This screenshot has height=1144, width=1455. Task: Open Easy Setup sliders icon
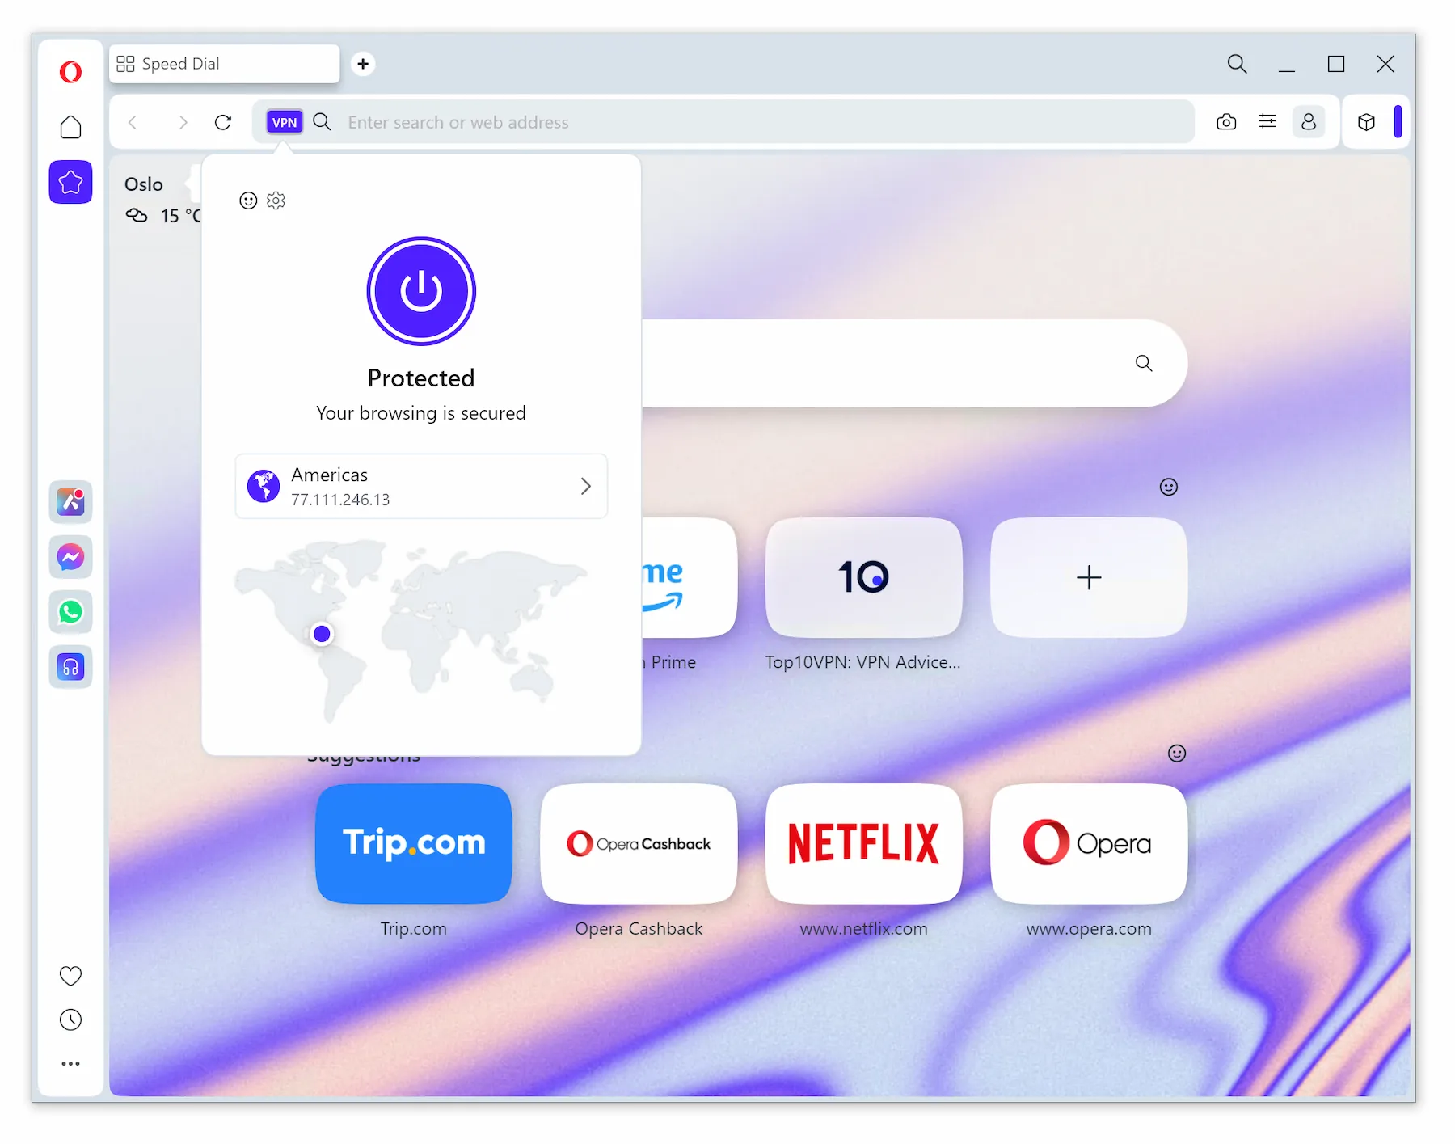[1267, 122]
